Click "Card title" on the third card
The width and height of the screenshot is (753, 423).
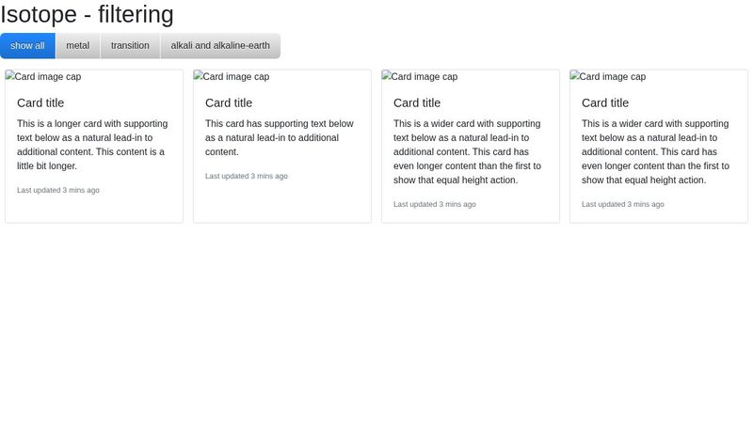point(417,103)
